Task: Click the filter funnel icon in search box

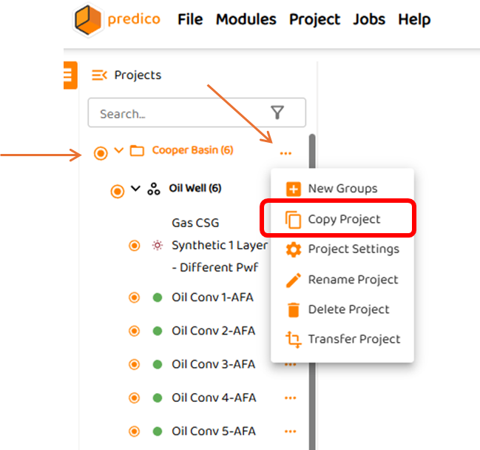Action: coord(277,113)
